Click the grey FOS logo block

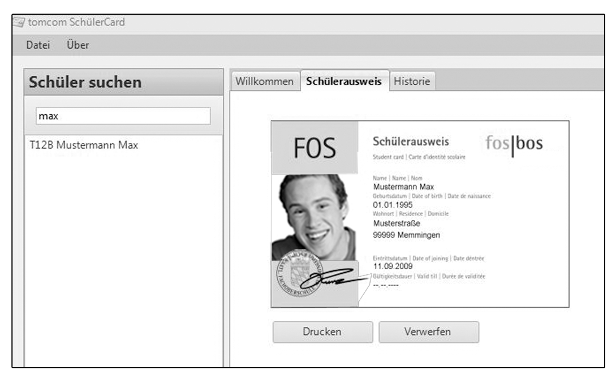pos(315,148)
